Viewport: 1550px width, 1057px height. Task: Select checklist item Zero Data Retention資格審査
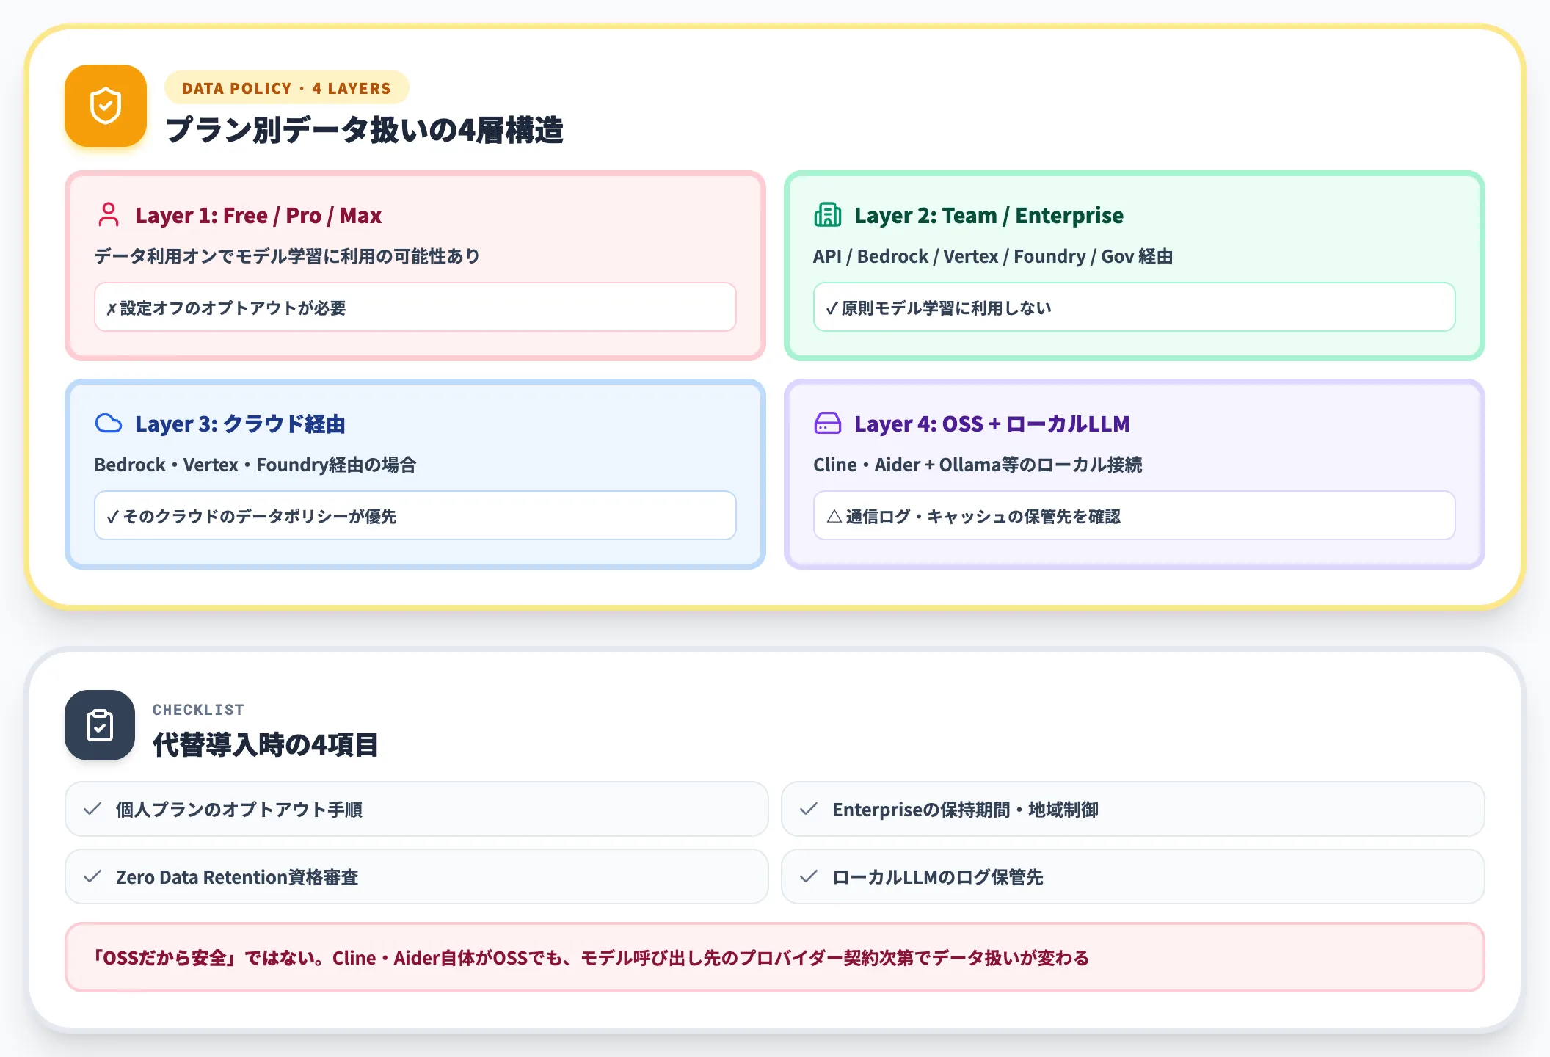coord(417,876)
